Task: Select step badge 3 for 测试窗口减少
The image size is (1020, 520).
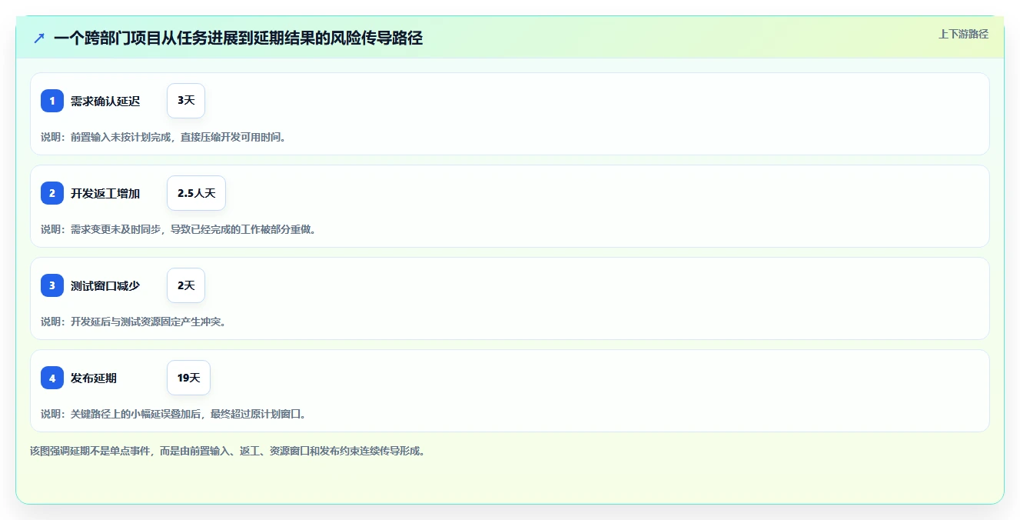Action: [x=52, y=285]
